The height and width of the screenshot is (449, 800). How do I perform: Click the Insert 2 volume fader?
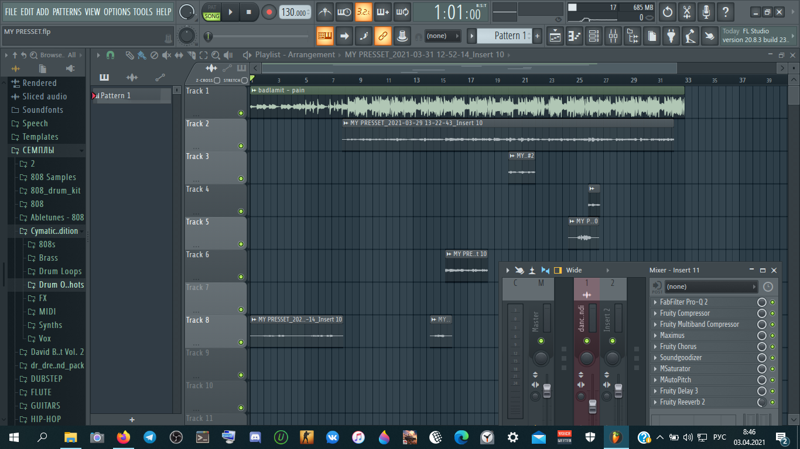click(618, 390)
